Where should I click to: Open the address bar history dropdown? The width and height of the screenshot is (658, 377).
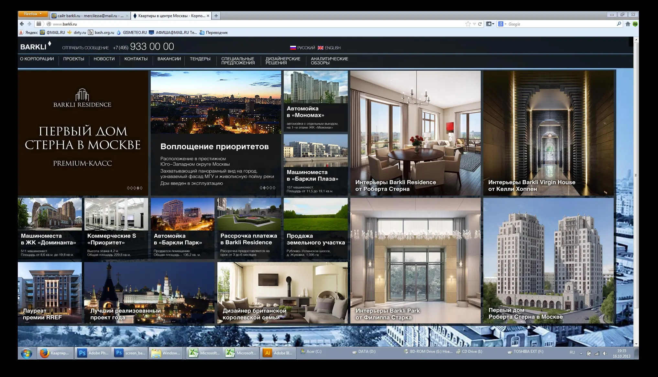tap(474, 24)
